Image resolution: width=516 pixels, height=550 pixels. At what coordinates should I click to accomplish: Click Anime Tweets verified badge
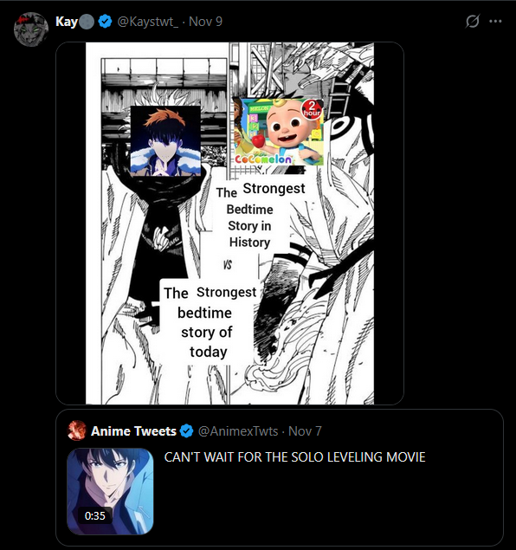tap(186, 430)
